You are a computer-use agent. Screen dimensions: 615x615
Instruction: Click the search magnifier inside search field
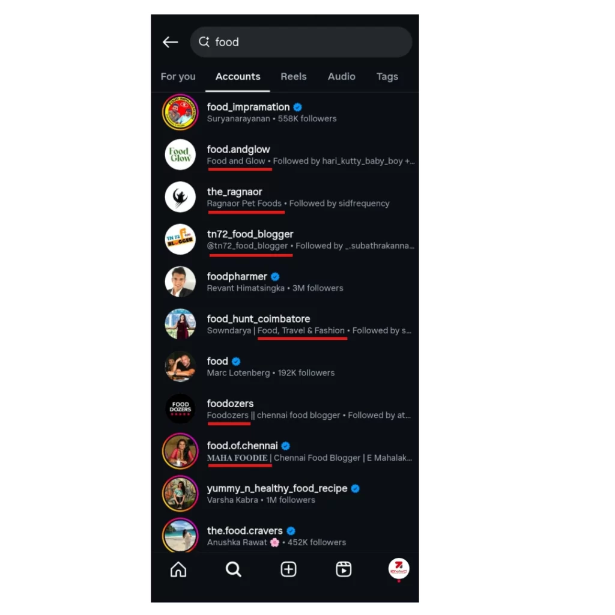pos(204,41)
